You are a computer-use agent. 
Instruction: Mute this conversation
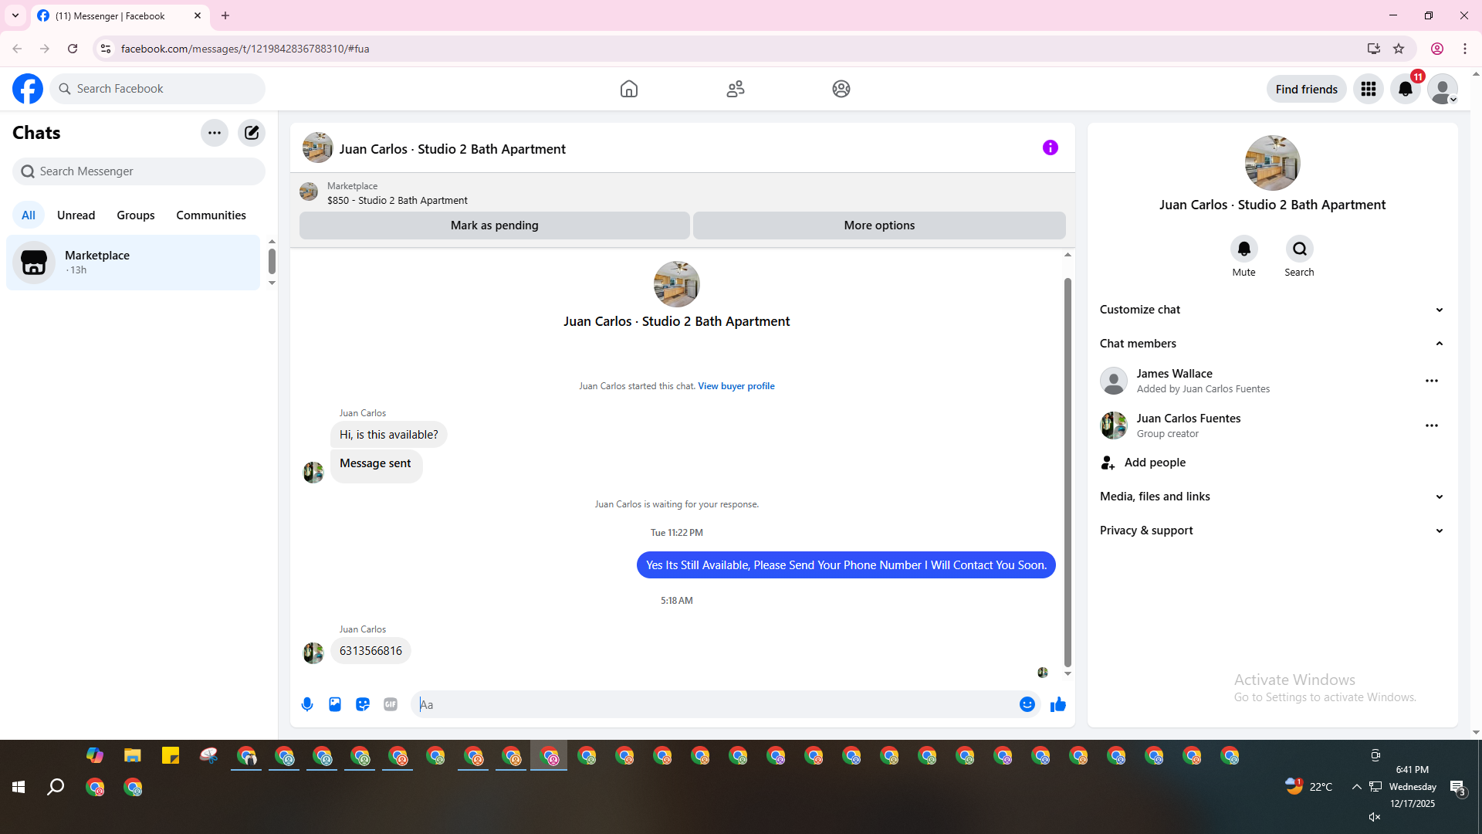pyautogui.click(x=1243, y=249)
